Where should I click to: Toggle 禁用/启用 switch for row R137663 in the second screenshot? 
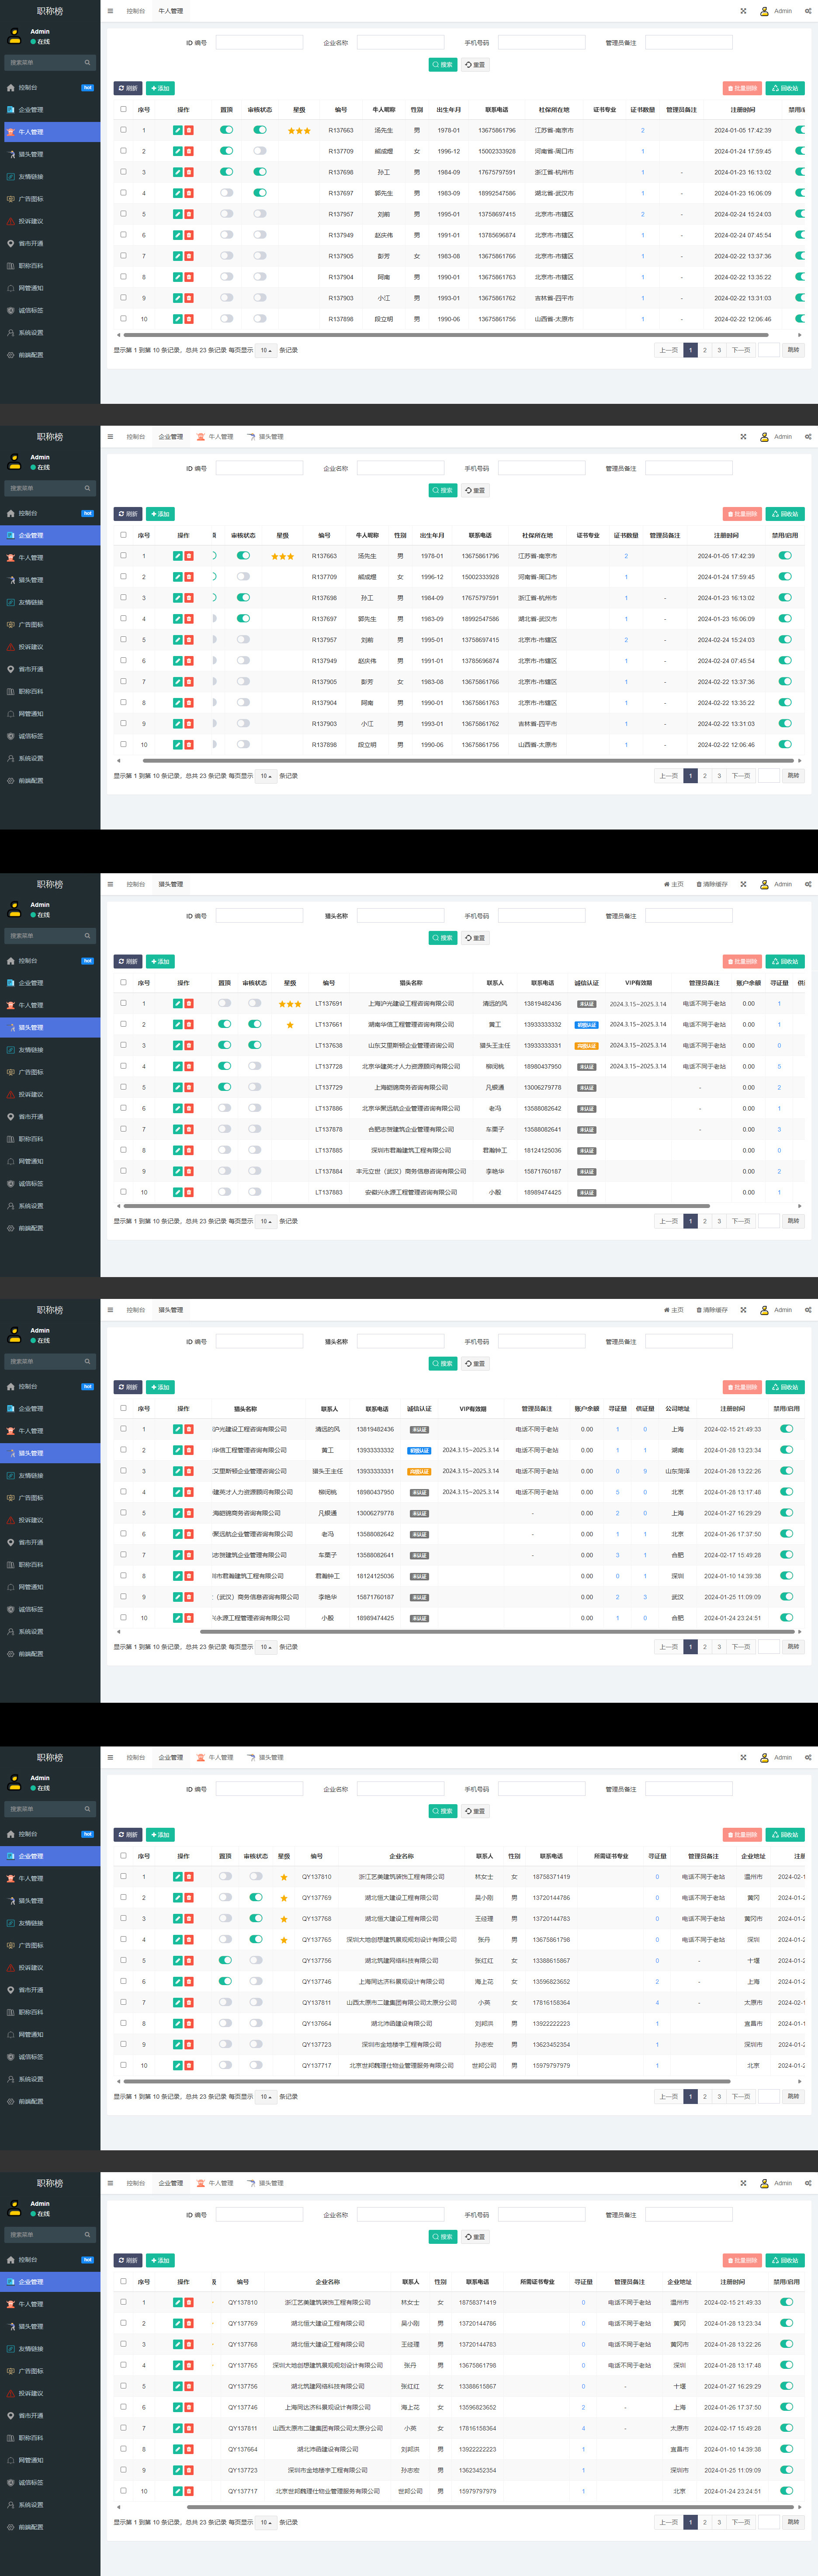[785, 556]
